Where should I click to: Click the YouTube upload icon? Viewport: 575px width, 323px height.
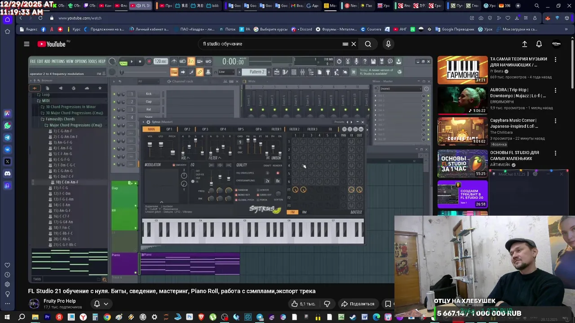point(524,44)
